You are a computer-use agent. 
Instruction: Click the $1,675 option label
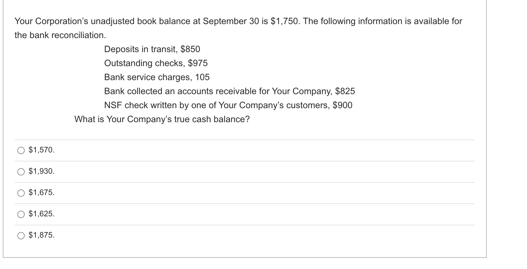click(x=41, y=193)
